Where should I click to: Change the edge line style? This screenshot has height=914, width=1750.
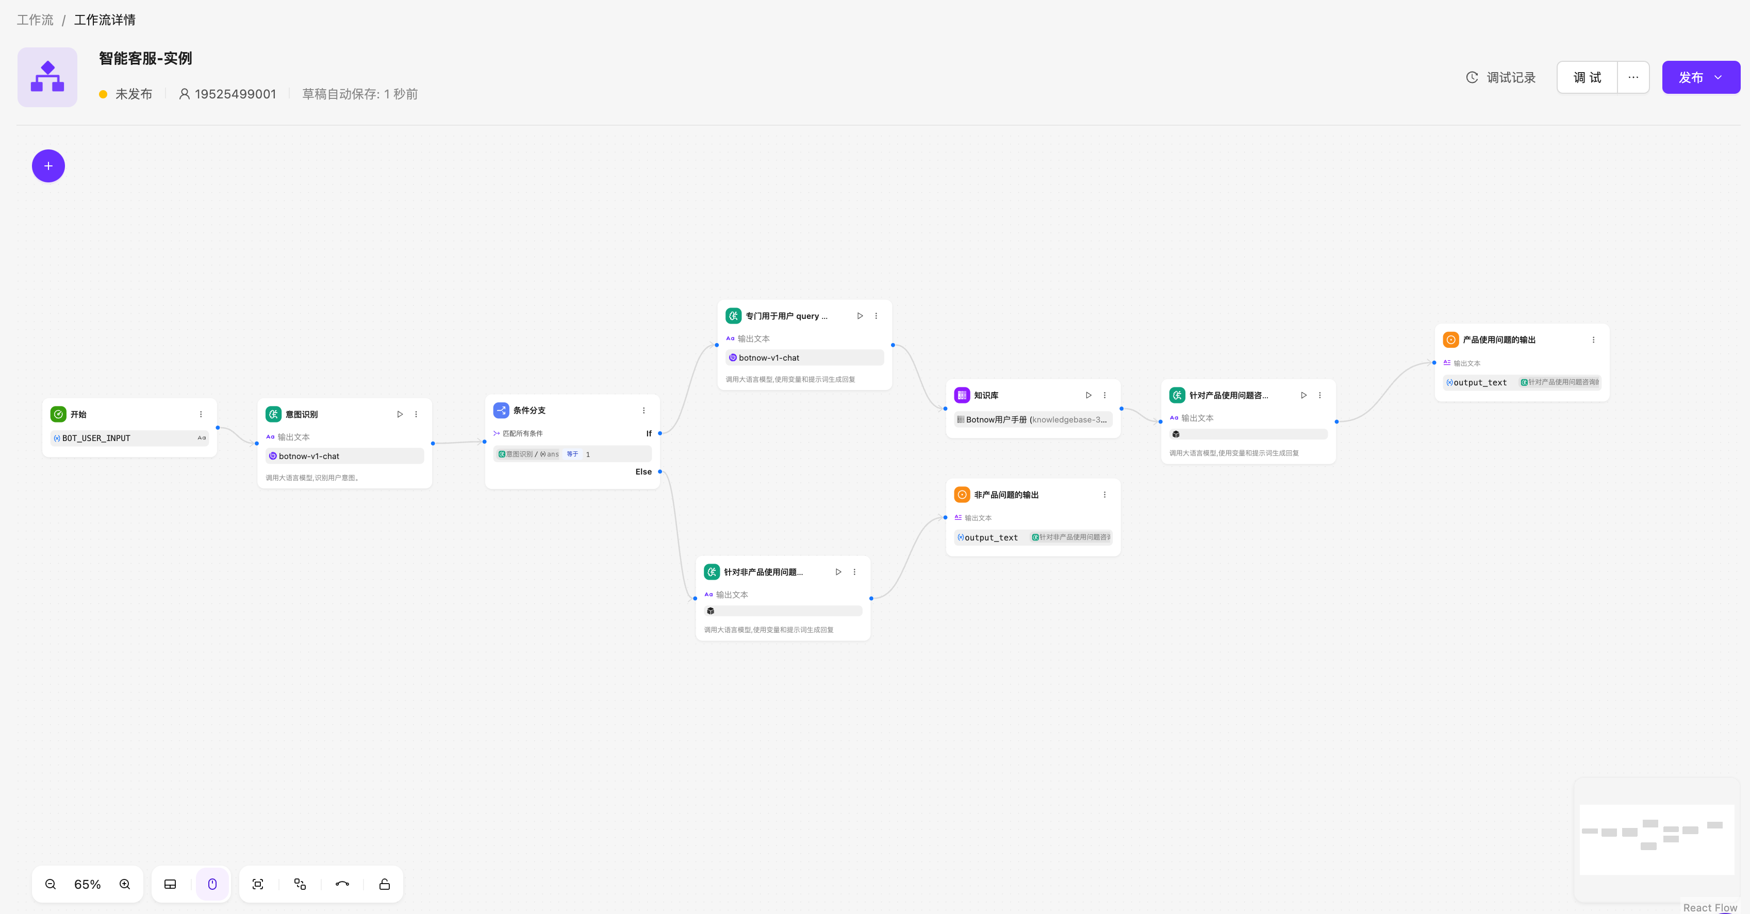click(x=342, y=884)
